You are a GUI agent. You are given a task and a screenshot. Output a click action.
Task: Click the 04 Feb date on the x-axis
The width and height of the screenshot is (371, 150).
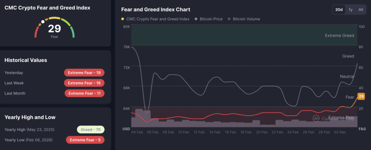pyautogui.click(x=137, y=132)
